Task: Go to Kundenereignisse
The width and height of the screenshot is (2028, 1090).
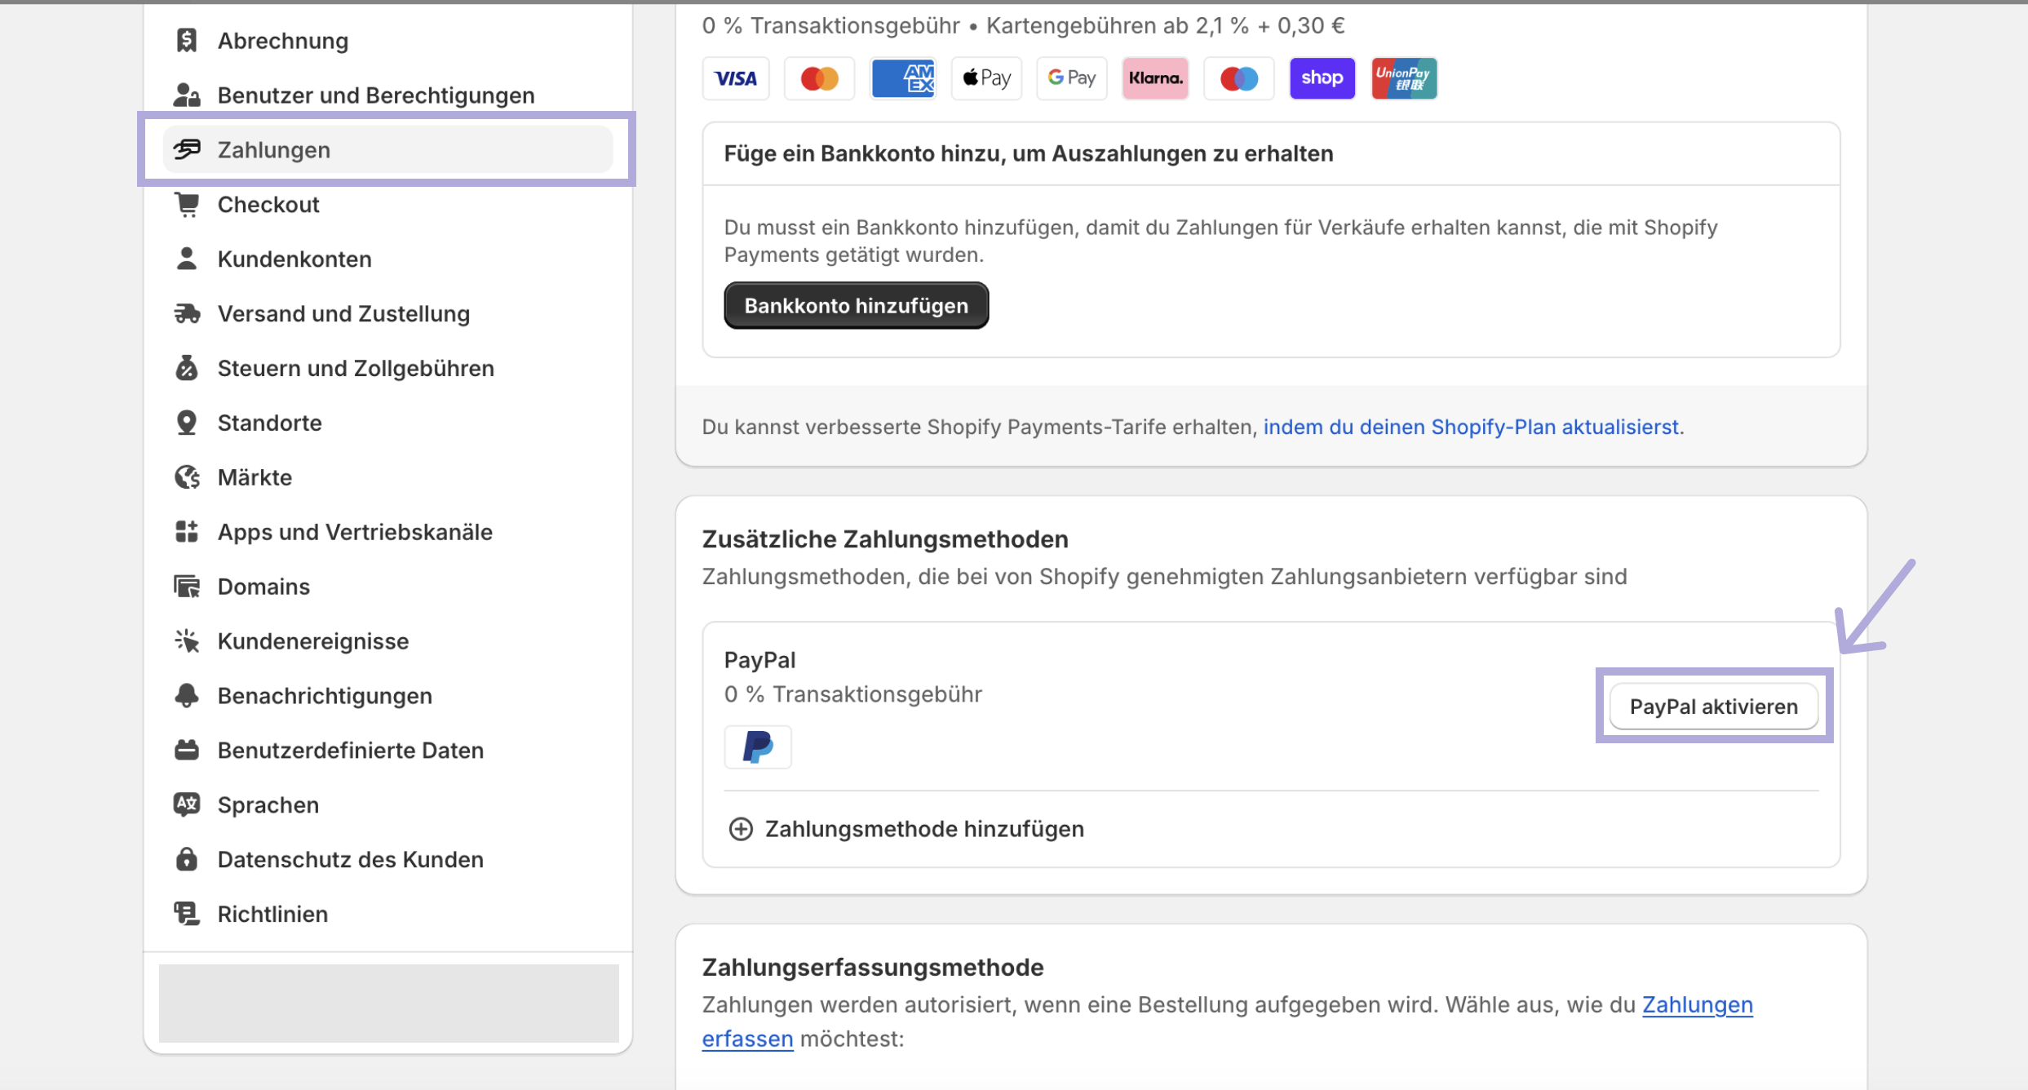Action: click(x=388, y=641)
